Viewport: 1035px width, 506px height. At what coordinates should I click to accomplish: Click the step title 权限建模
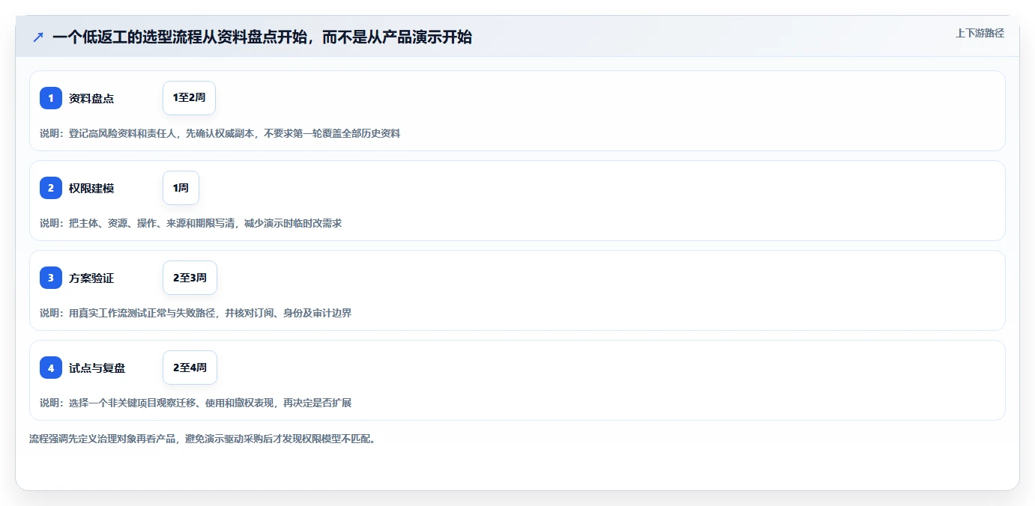[x=91, y=188]
